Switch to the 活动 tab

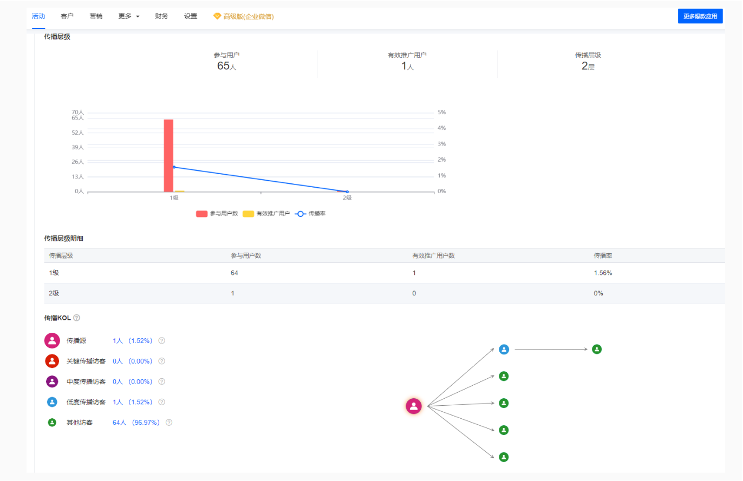(x=38, y=16)
